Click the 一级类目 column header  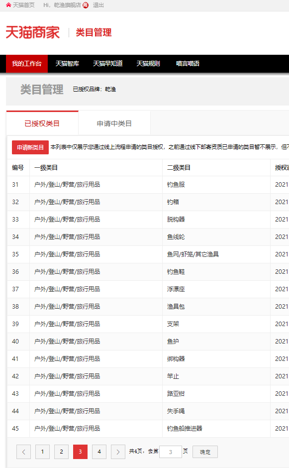[x=46, y=168]
